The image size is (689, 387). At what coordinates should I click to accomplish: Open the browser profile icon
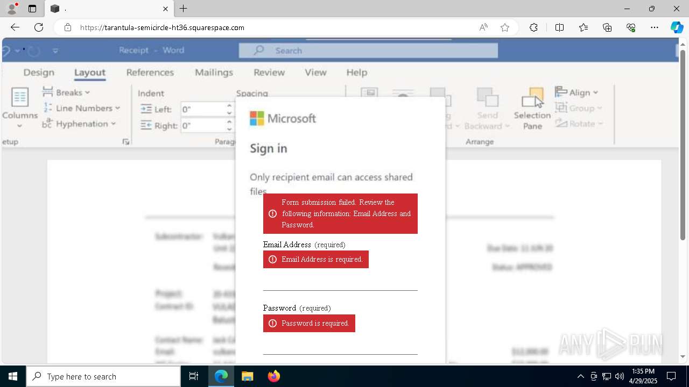[12, 9]
